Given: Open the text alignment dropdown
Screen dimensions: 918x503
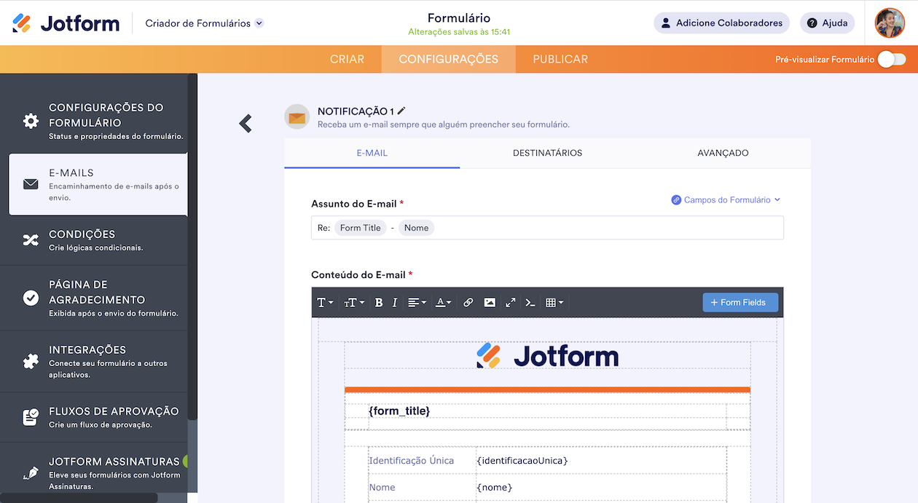Looking at the screenshot, I should 417,302.
